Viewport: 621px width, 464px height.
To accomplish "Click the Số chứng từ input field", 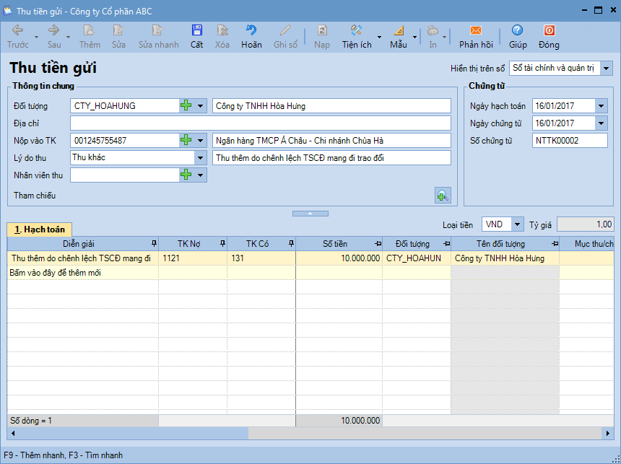I will tap(569, 141).
